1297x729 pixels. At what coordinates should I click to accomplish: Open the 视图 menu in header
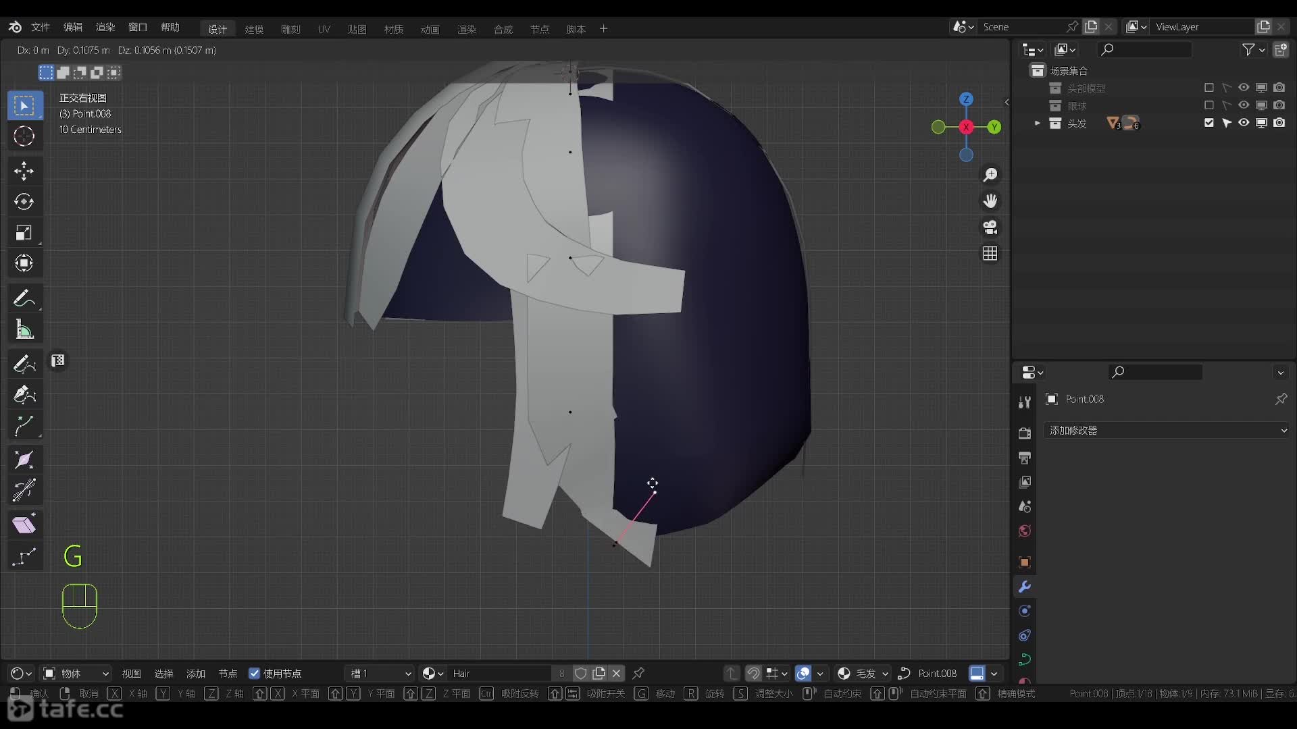pyautogui.click(x=131, y=674)
